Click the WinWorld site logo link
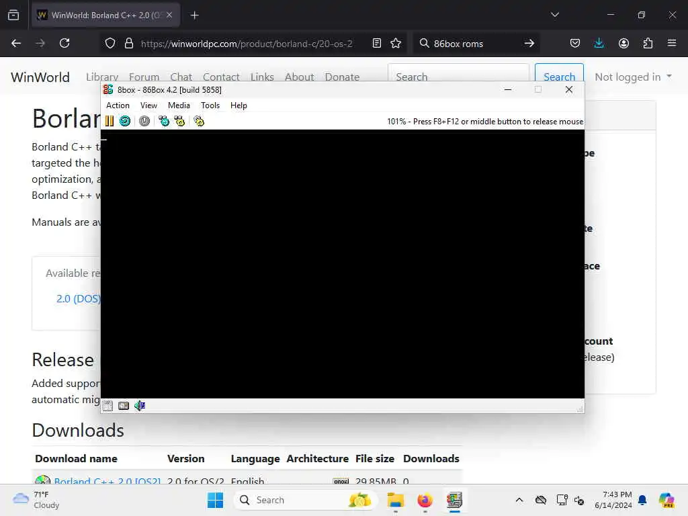This screenshot has height=516, width=688. (40, 77)
